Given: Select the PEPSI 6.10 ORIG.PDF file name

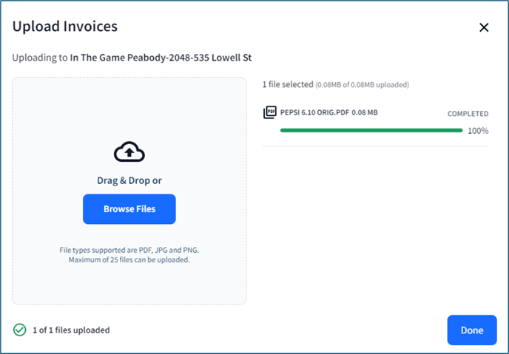Looking at the screenshot, I should coord(314,112).
